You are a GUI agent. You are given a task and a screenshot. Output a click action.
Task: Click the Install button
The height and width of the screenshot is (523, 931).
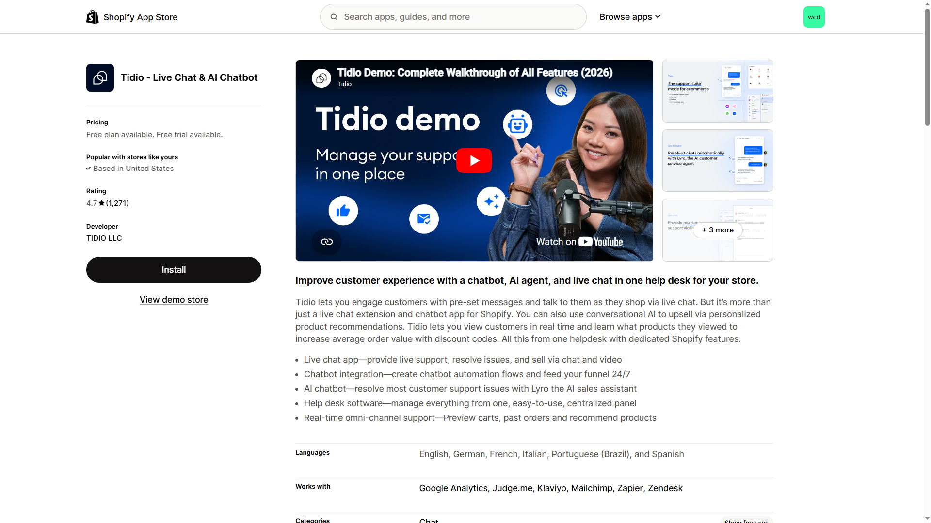pos(174,270)
